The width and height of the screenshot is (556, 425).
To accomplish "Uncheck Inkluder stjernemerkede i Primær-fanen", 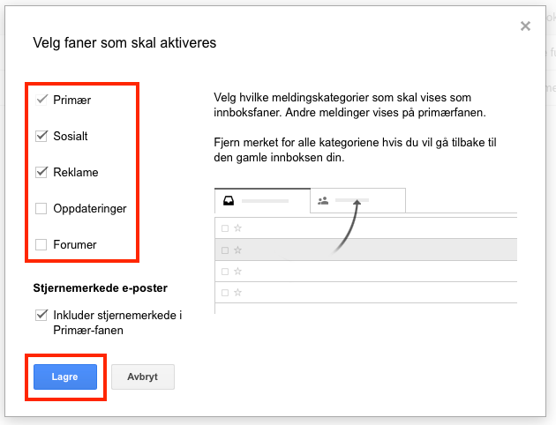I will pos(41,315).
